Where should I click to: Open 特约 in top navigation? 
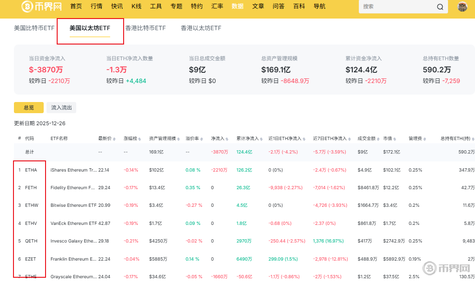click(x=197, y=6)
